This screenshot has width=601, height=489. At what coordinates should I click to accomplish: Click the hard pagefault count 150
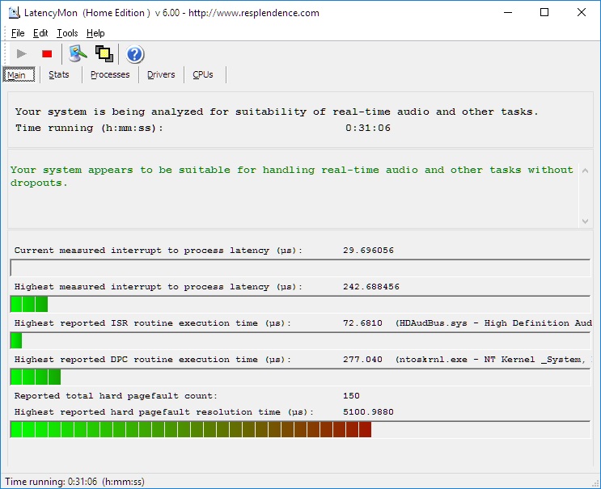(351, 396)
